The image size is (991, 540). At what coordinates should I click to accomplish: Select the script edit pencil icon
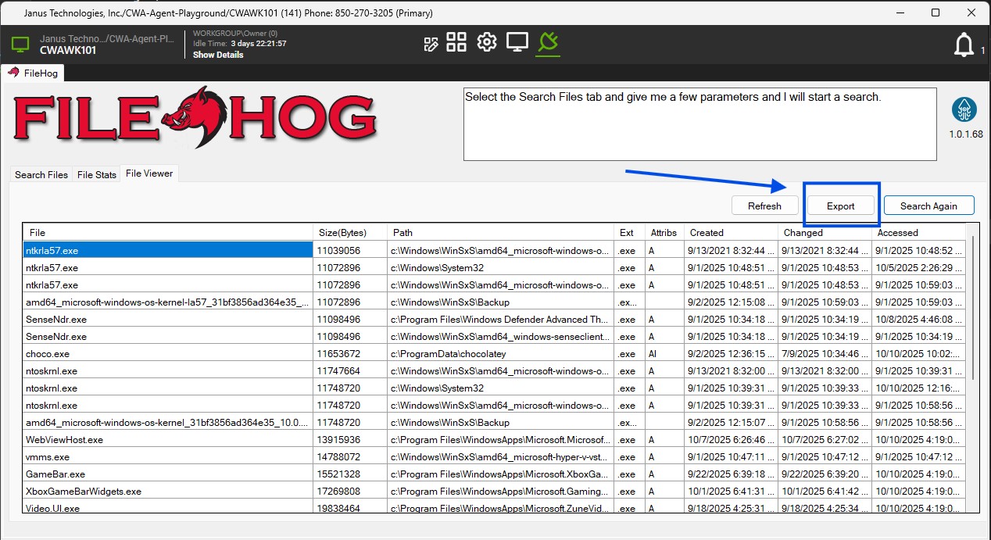(431, 42)
